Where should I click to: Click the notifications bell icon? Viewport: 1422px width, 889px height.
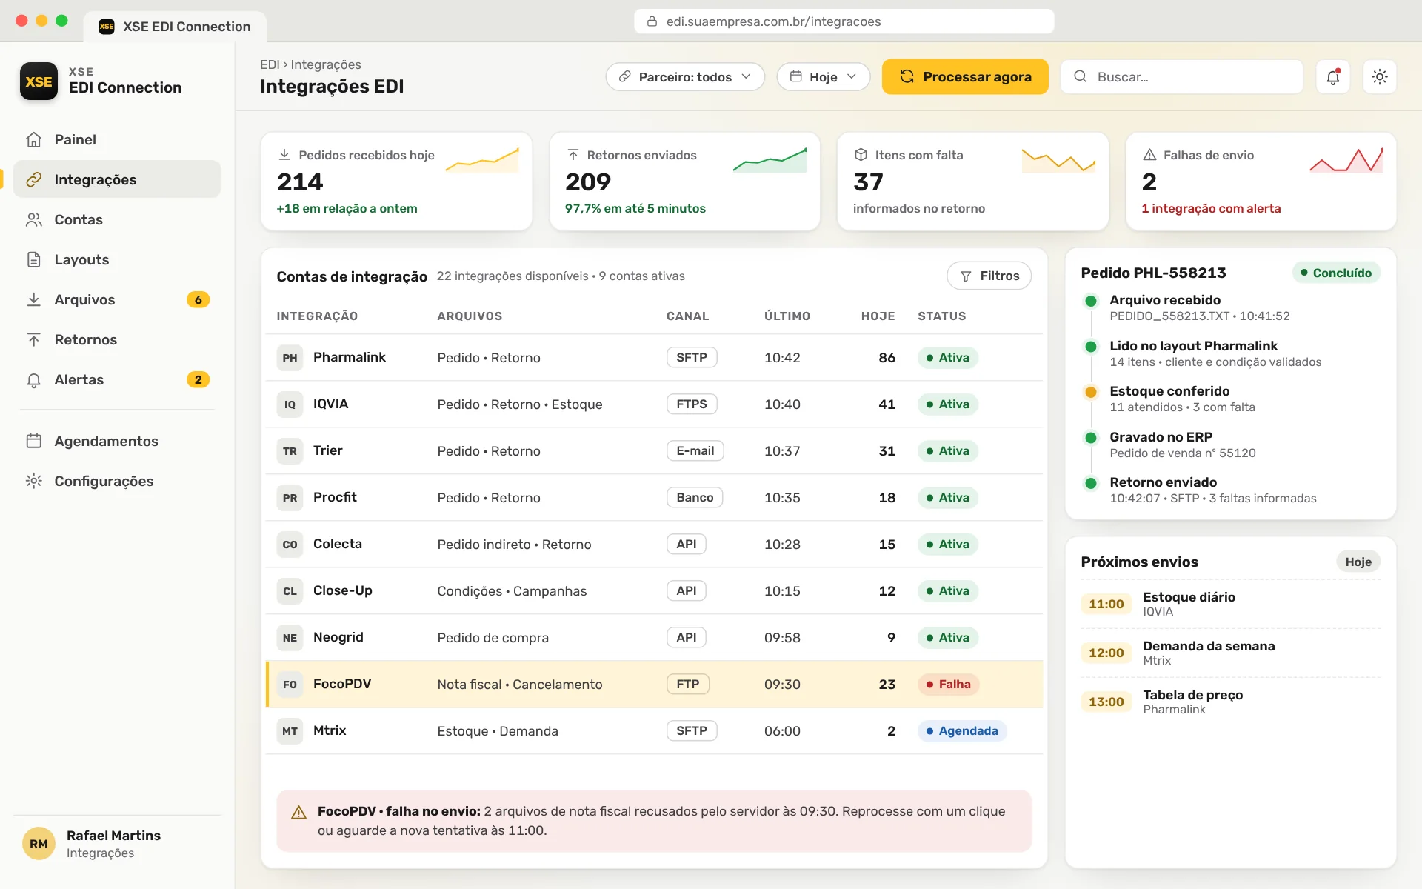(1333, 77)
